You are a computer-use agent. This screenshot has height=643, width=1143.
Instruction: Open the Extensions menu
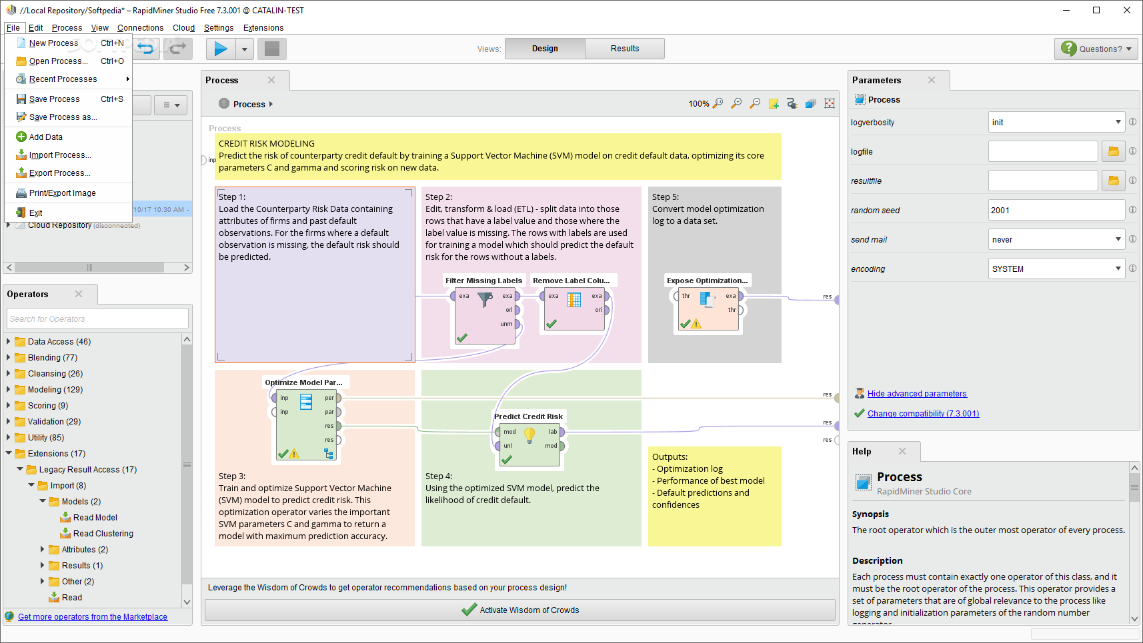pos(263,27)
